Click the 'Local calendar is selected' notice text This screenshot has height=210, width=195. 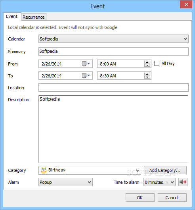pos(63,27)
